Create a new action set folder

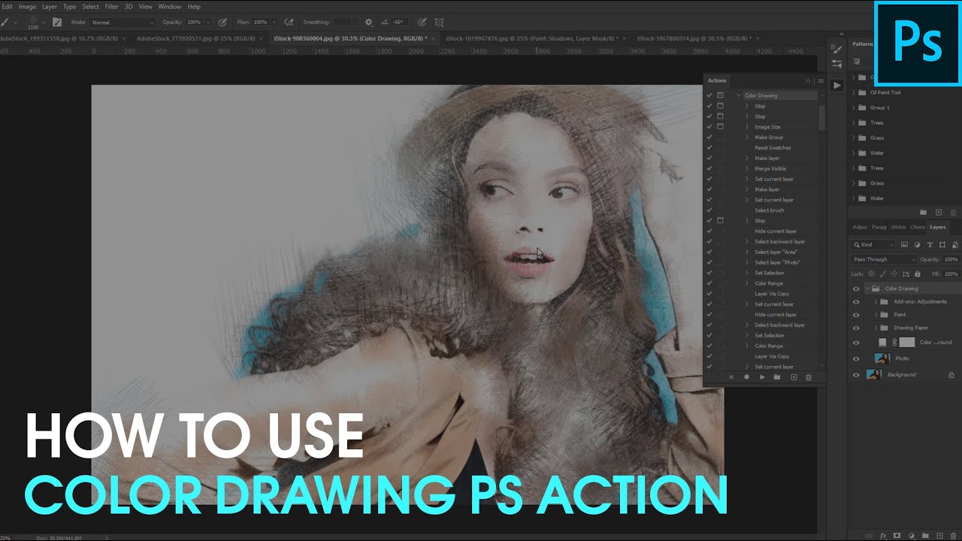(x=777, y=377)
